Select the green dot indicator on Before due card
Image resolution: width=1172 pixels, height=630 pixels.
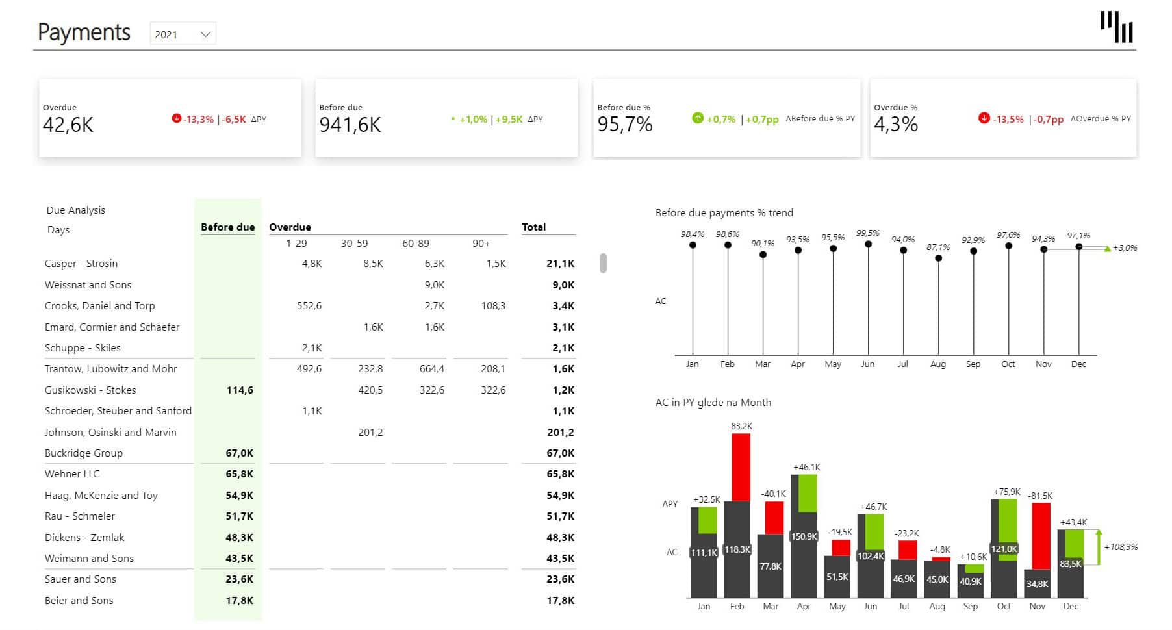[x=453, y=119]
